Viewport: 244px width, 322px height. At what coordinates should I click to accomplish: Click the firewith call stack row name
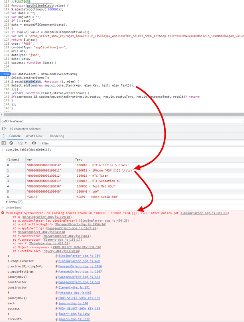pyautogui.click(x=14, y=319)
